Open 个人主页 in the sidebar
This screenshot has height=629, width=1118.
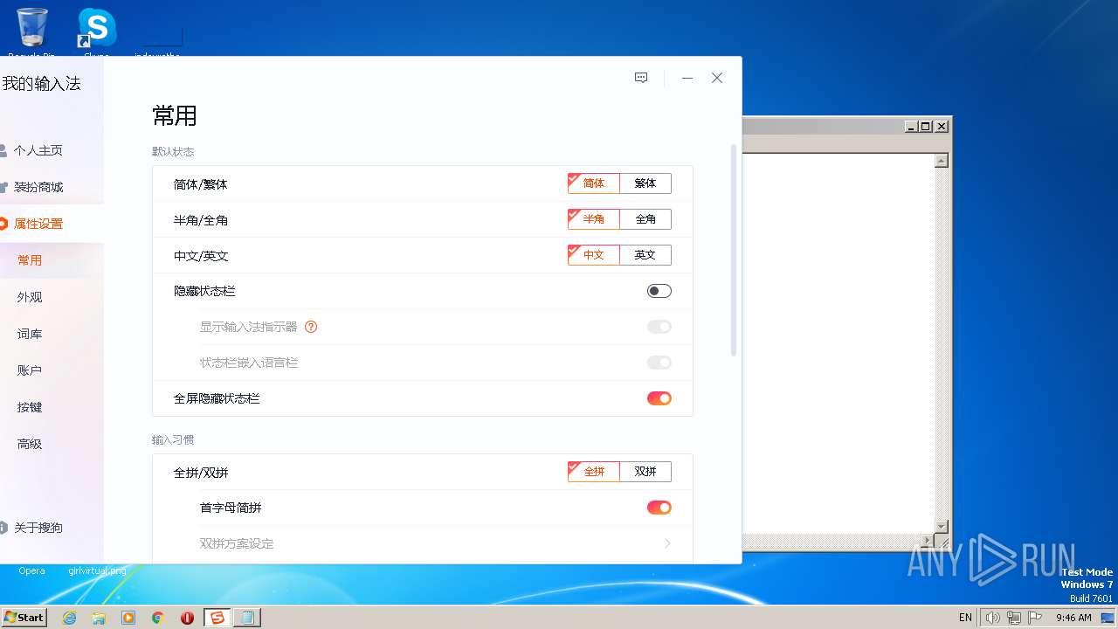pos(38,150)
